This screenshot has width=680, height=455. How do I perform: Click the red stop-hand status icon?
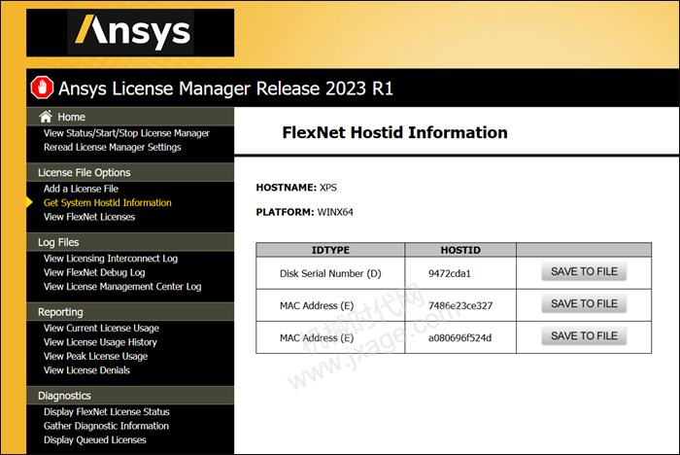[42, 87]
